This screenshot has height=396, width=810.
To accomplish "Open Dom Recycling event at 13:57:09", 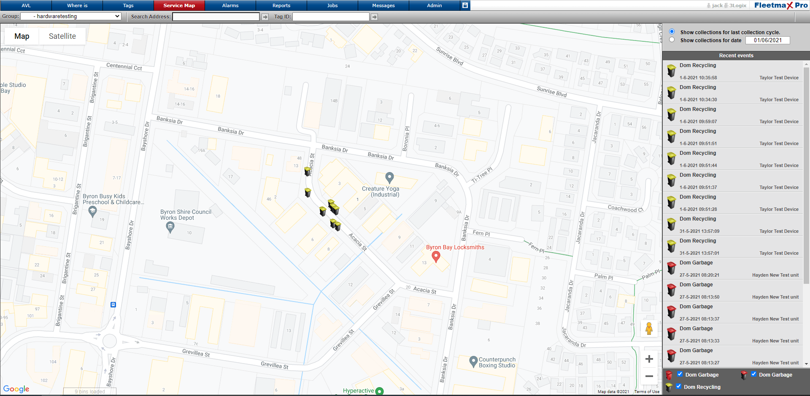I will point(733,225).
